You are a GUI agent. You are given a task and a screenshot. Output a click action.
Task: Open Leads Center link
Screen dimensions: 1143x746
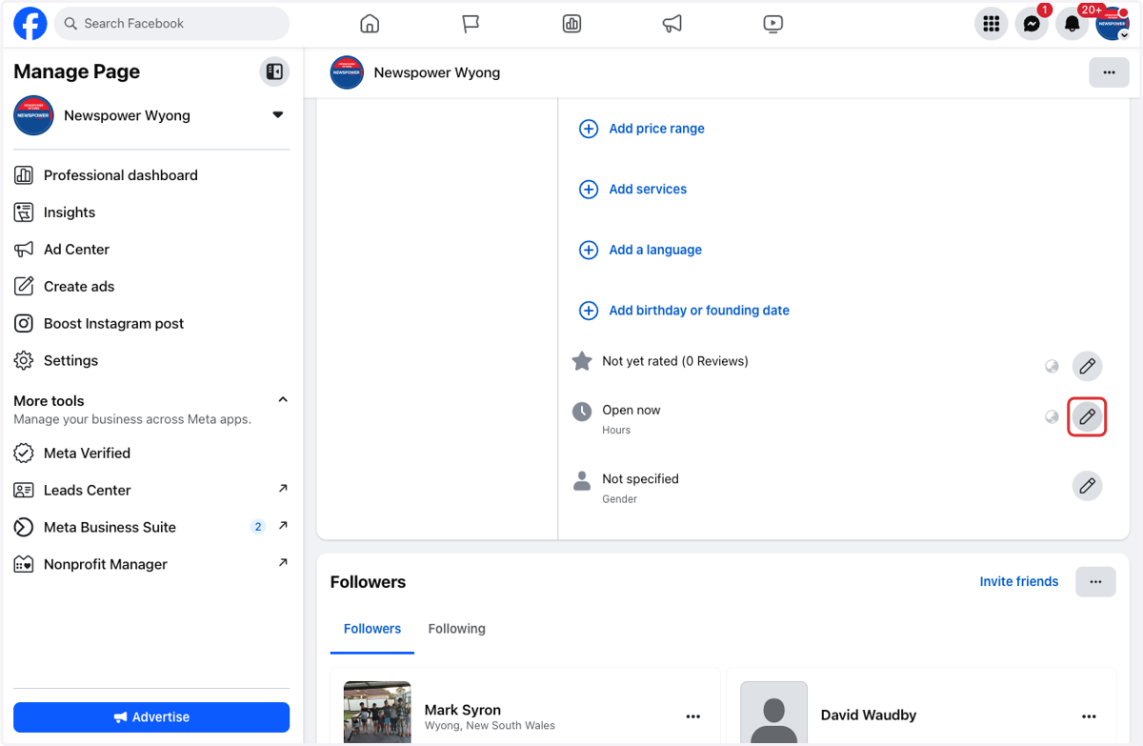point(151,491)
